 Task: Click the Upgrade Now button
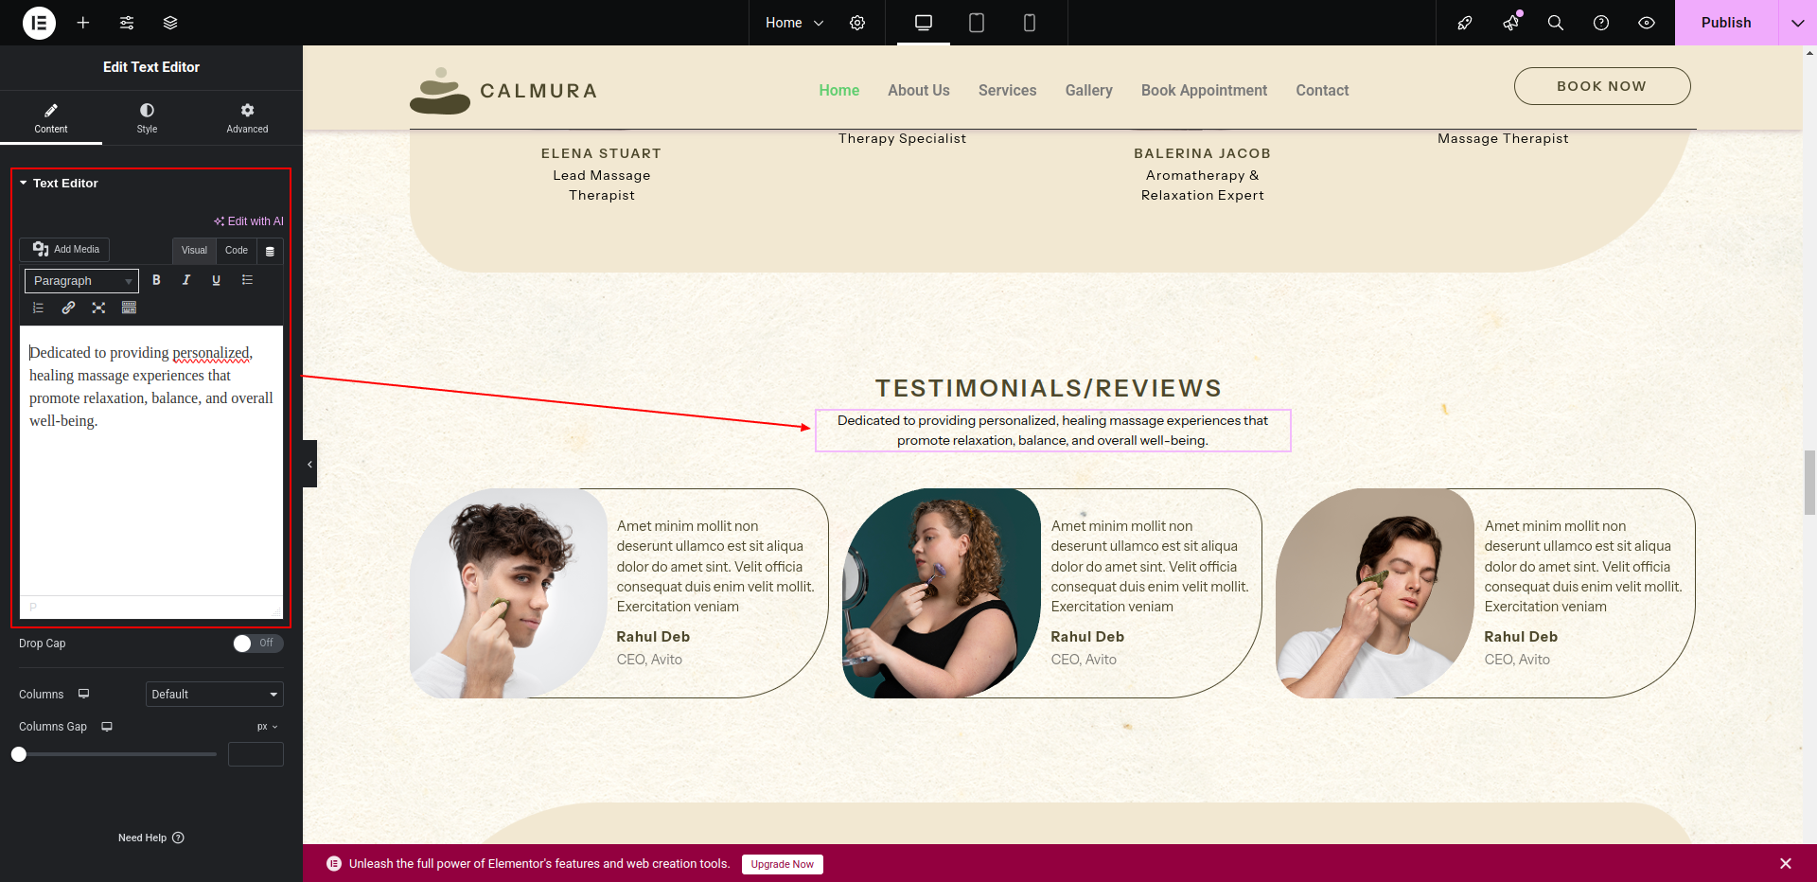click(782, 864)
